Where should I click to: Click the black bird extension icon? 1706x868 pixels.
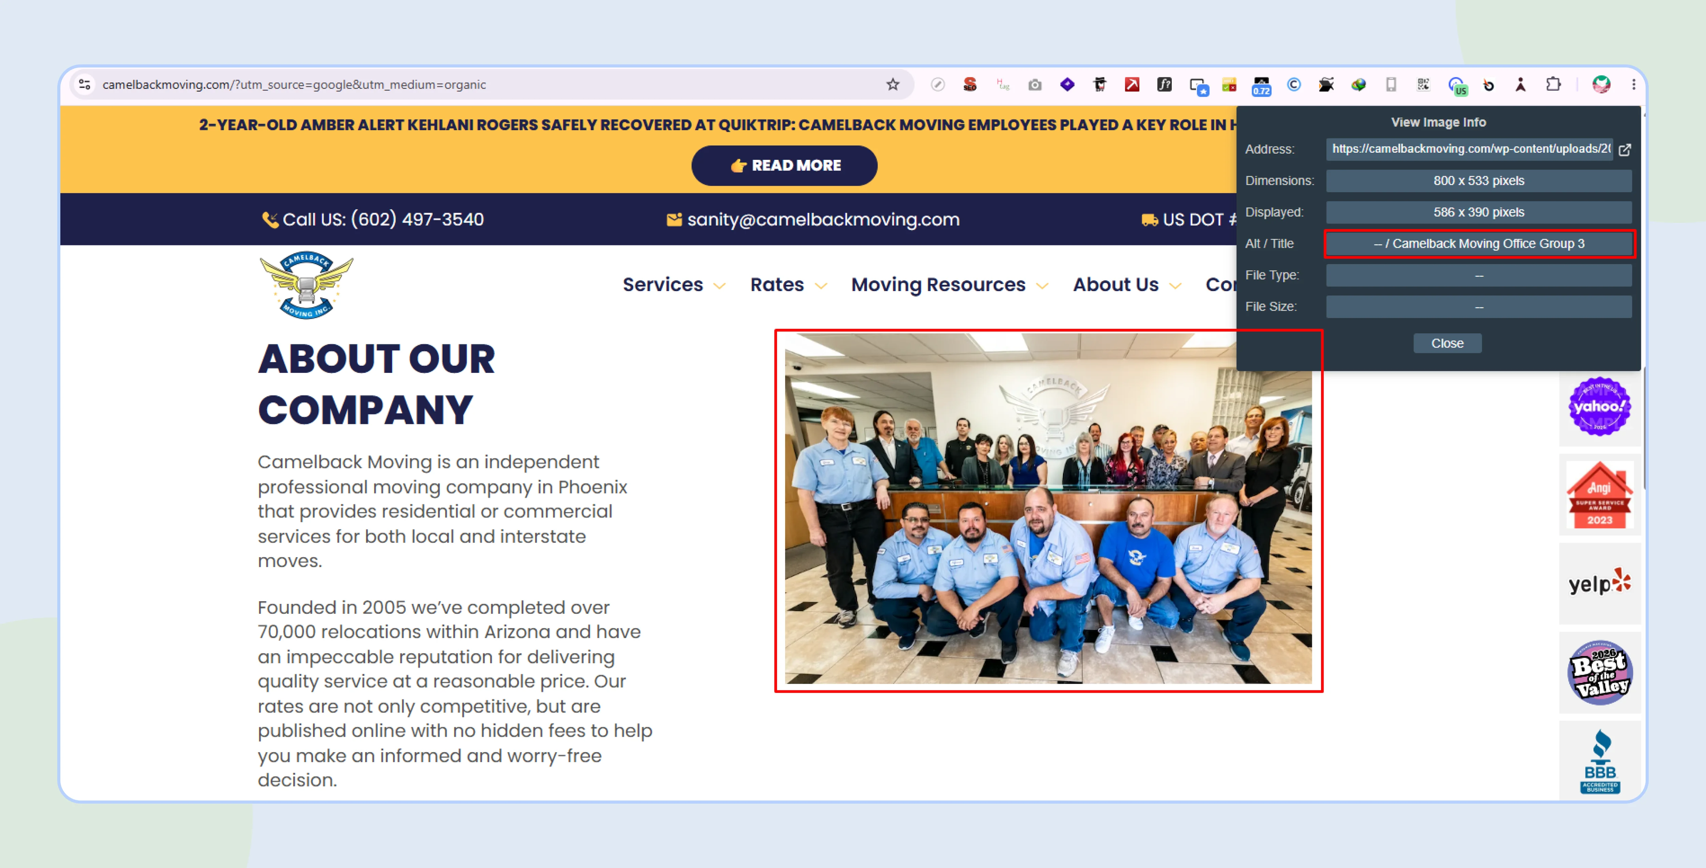(x=1326, y=84)
